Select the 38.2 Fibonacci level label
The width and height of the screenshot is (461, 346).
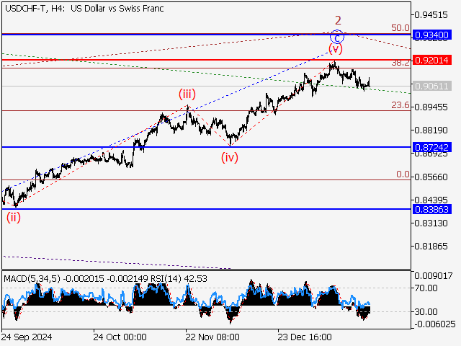400,63
